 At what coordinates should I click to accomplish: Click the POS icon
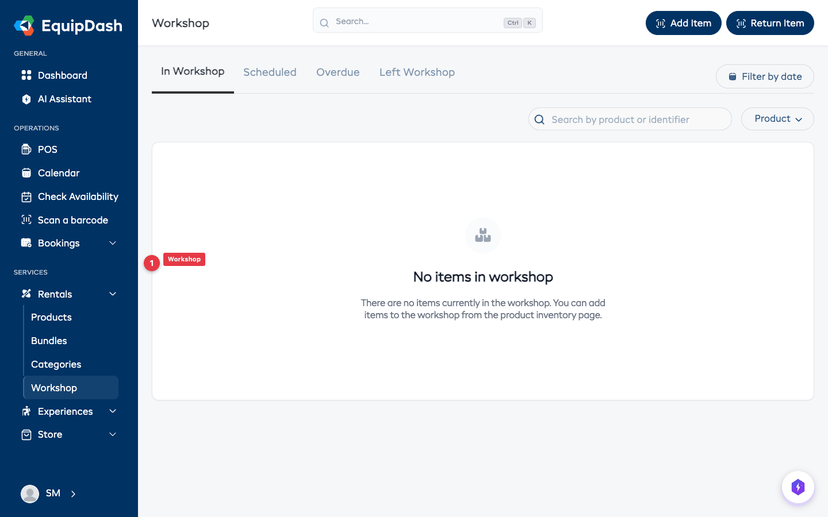pyautogui.click(x=26, y=149)
